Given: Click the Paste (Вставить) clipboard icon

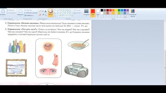Looking at the screenshot, I should pos(3,11).
